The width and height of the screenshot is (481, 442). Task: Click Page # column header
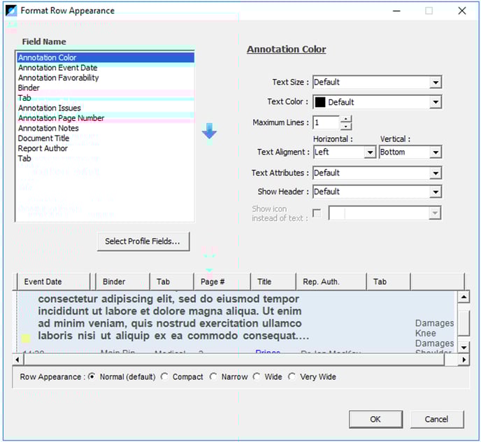point(222,281)
